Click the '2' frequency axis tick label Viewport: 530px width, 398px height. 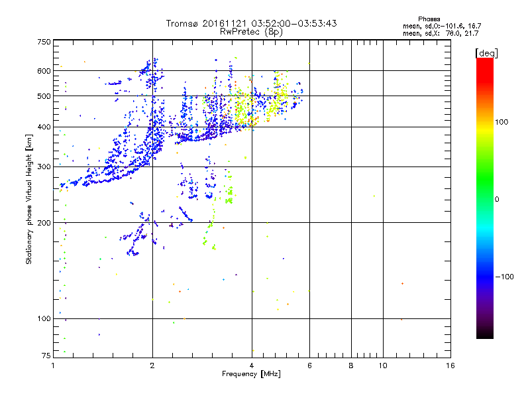coord(152,365)
